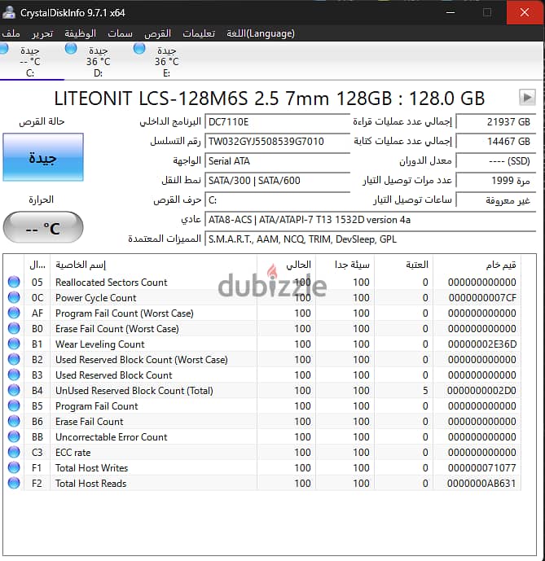This screenshot has width=545, height=561.
Task: Click the next disk arrow button
Action: tap(527, 98)
